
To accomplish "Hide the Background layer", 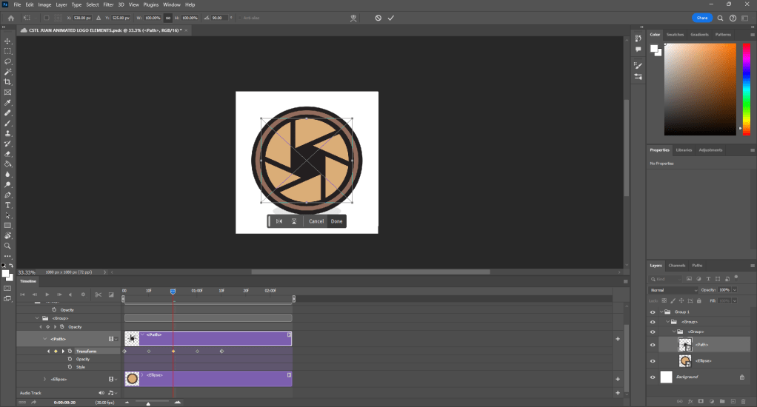I will click(x=653, y=377).
